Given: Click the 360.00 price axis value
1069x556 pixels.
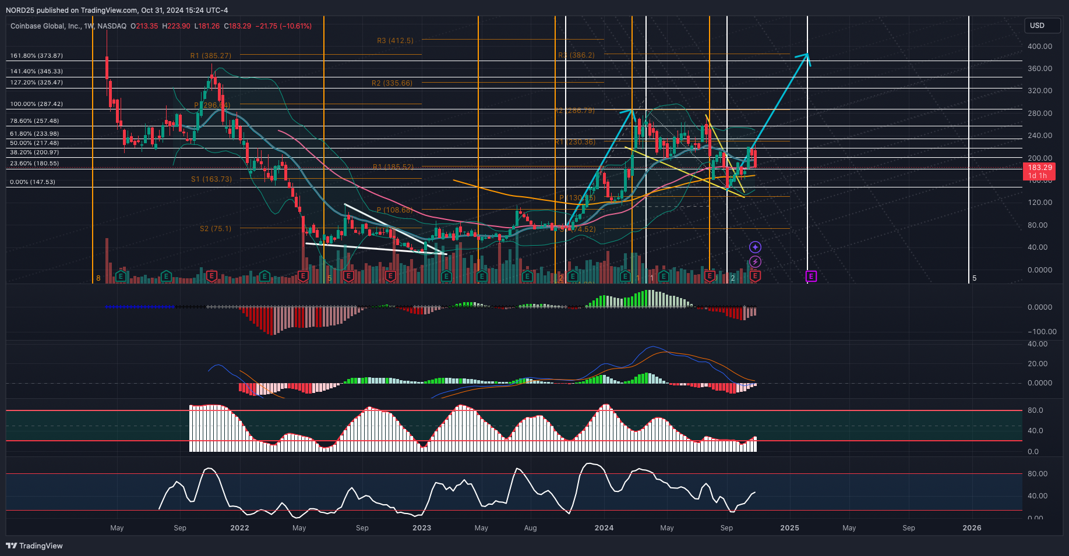Looking at the screenshot, I should (x=1040, y=69).
